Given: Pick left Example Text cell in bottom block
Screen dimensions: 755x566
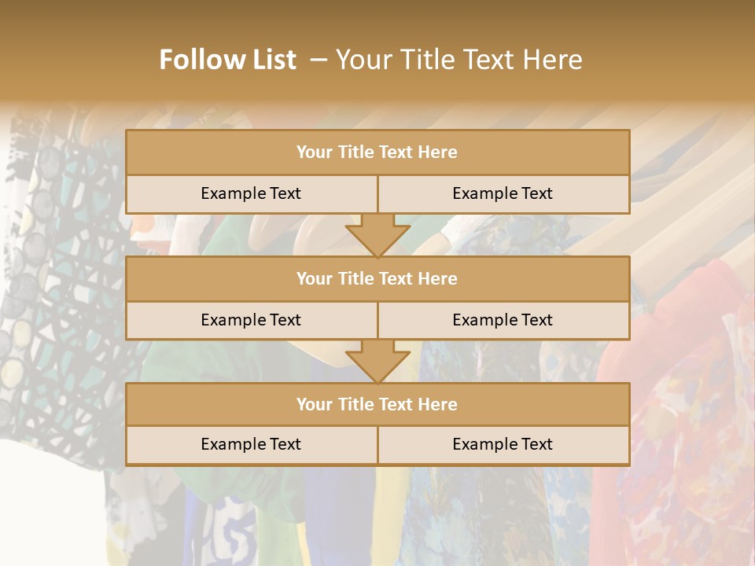Looking at the screenshot, I should 251,444.
